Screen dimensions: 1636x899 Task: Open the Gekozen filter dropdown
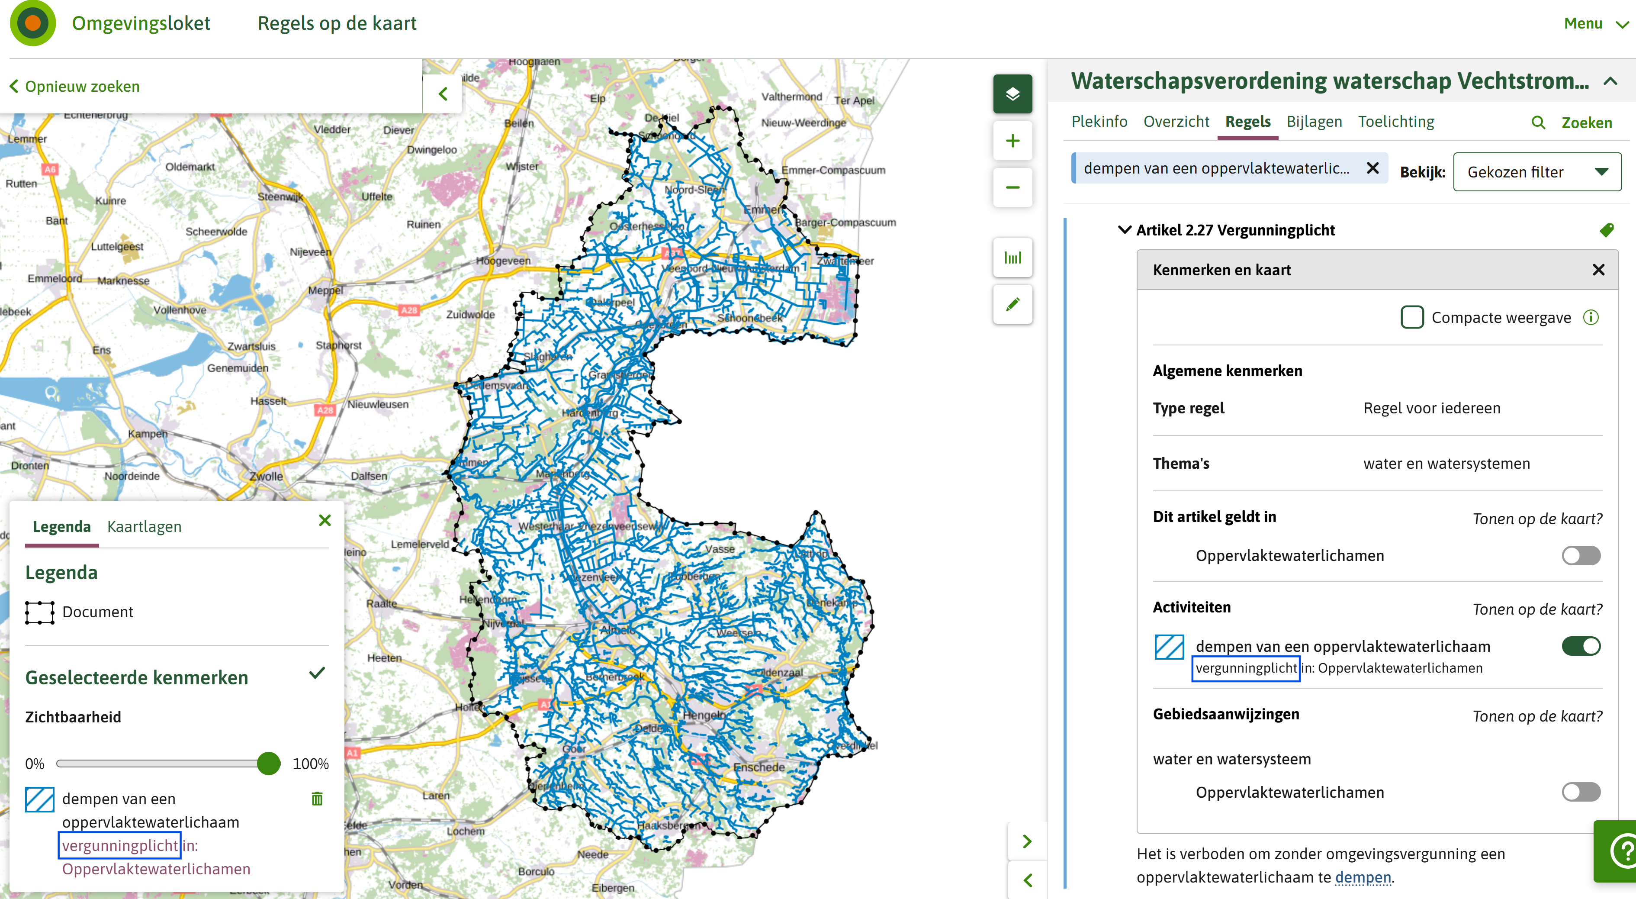pos(1537,171)
